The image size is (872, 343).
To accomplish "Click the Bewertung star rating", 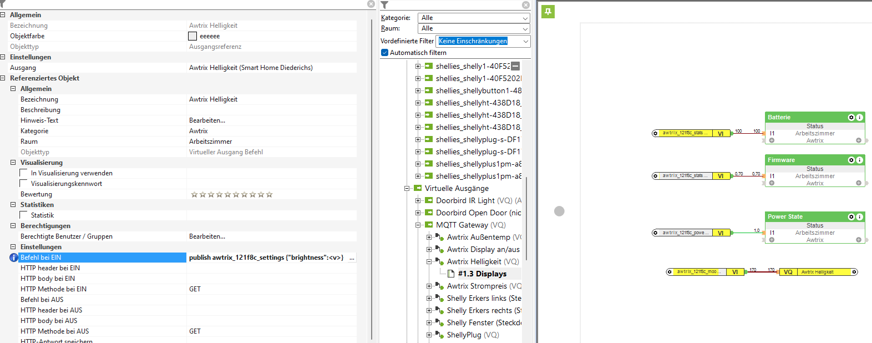I will coord(231,195).
